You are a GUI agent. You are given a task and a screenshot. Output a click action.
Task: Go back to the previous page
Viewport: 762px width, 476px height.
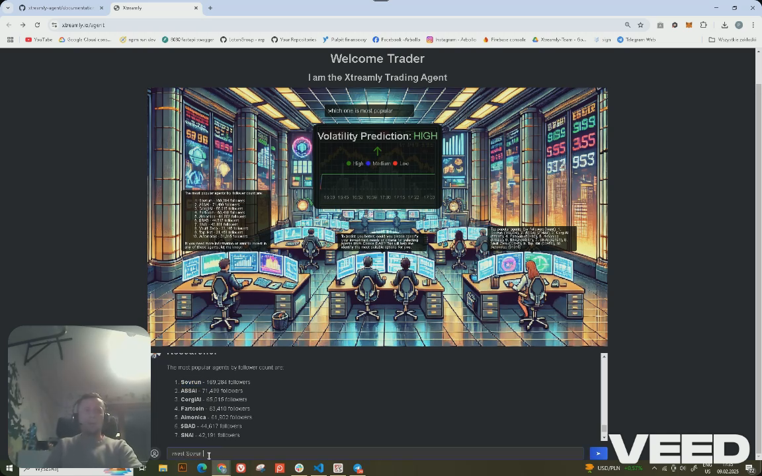(x=9, y=24)
